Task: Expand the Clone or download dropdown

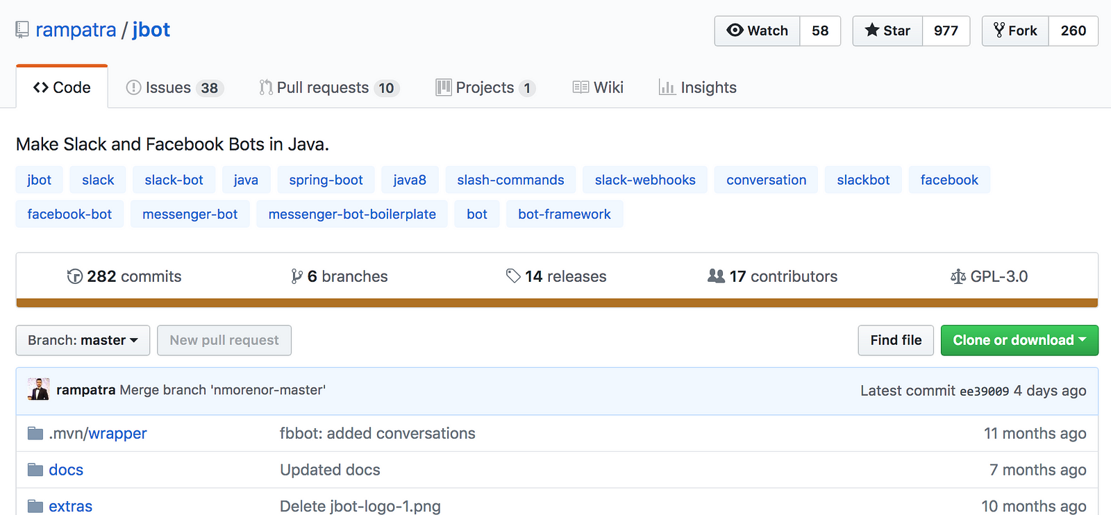Action: pos(1019,340)
